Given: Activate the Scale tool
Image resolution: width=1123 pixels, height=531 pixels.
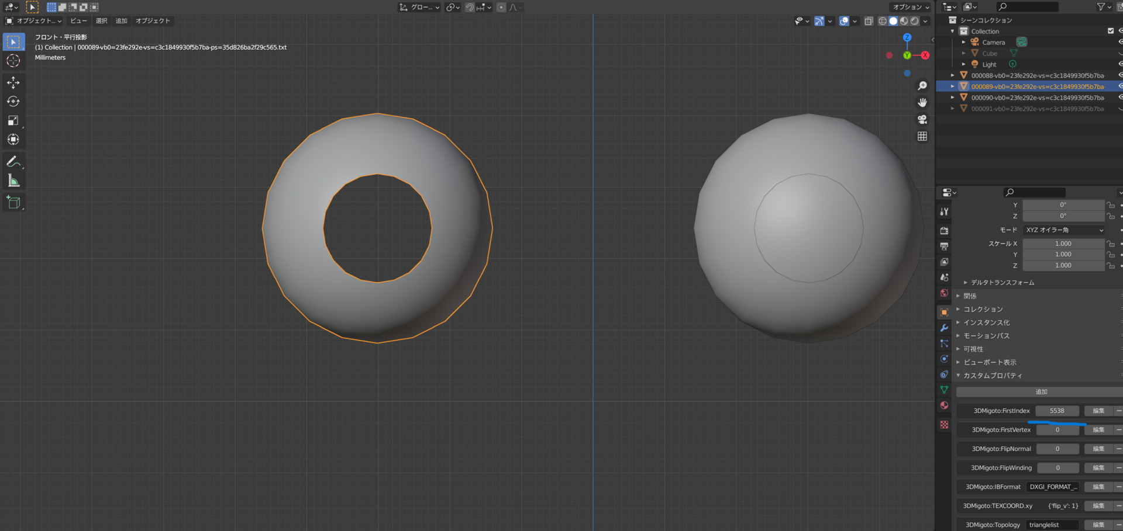Looking at the screenshot, I should 13,120.
